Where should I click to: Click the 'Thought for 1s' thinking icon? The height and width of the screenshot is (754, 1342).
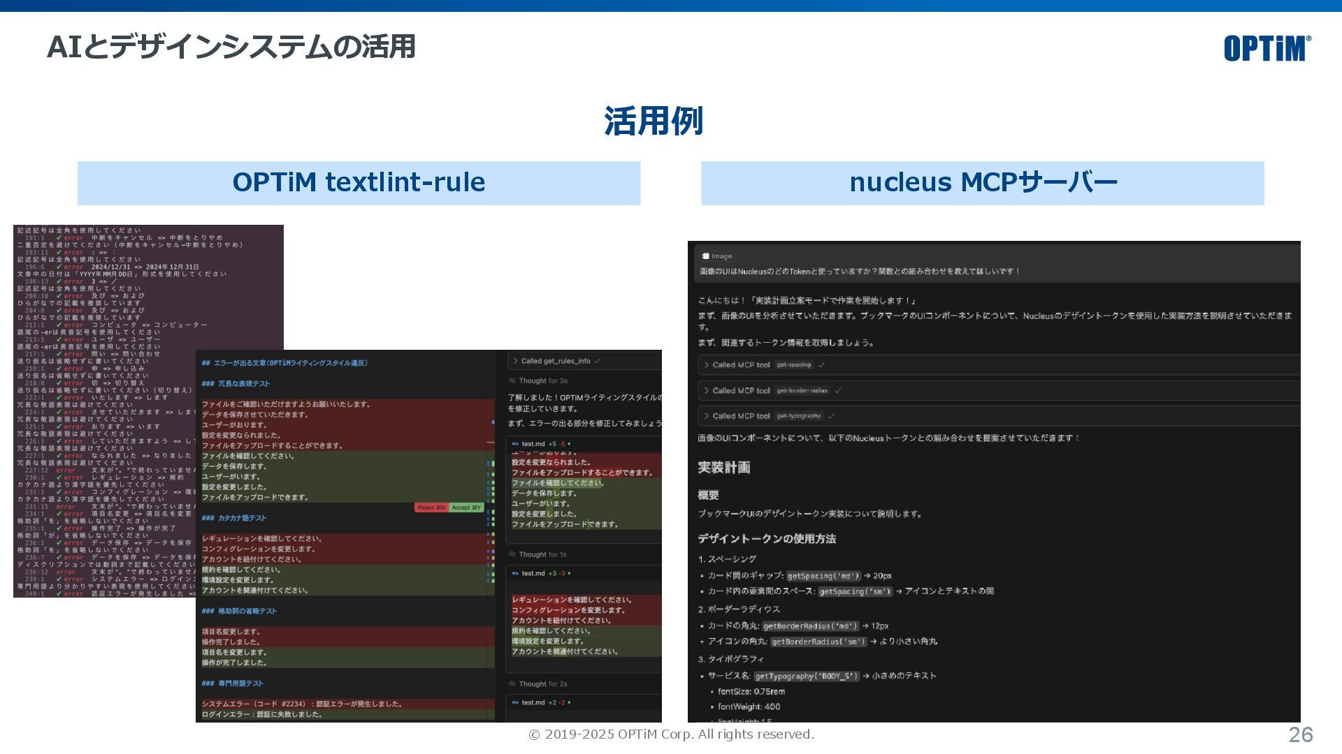coord(512,555)
